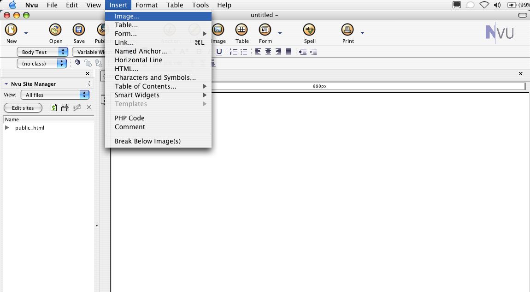Toggle numbered list formatting
Viewport: 530px width, 292px height.
pyautogui.click(x=234, y=52)
